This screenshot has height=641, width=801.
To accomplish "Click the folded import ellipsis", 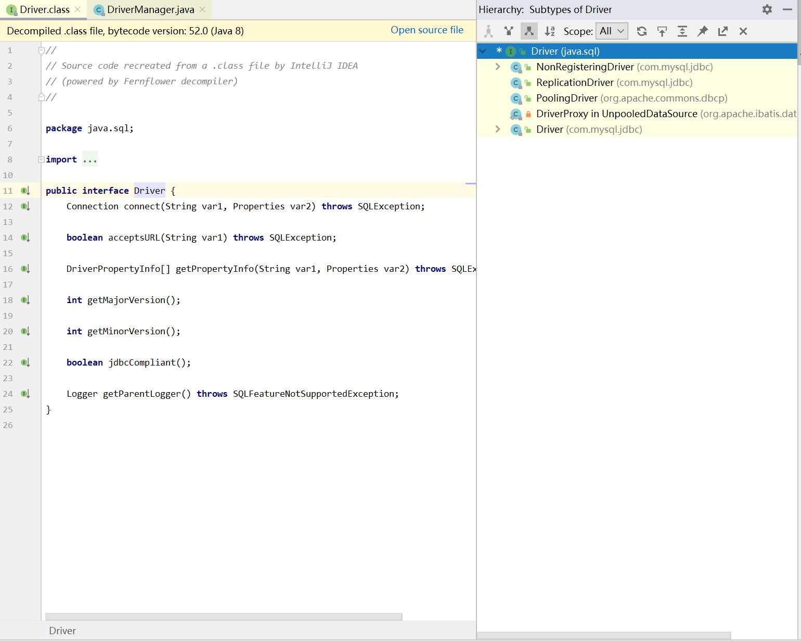I will click(x=90, y=159).
